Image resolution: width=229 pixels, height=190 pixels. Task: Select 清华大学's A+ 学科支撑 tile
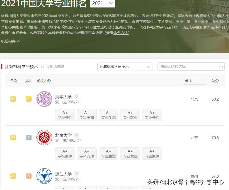[87, 115]
